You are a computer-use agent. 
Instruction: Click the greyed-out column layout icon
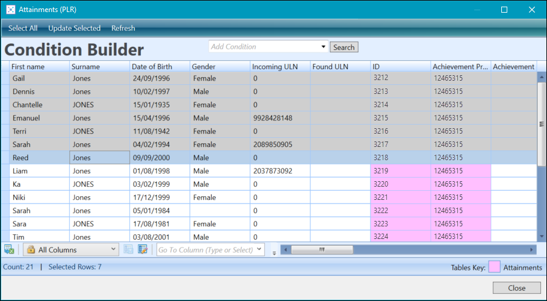pos(128,249)
